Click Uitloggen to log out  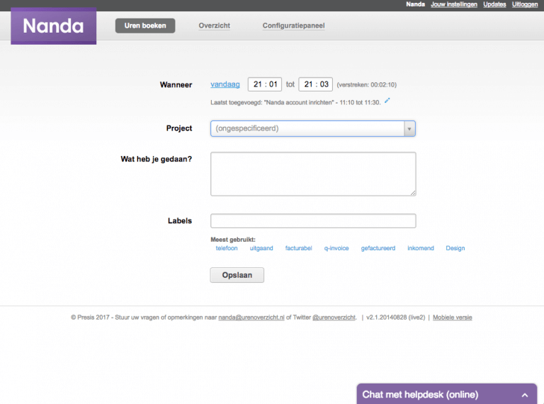[x=525, y=4]
